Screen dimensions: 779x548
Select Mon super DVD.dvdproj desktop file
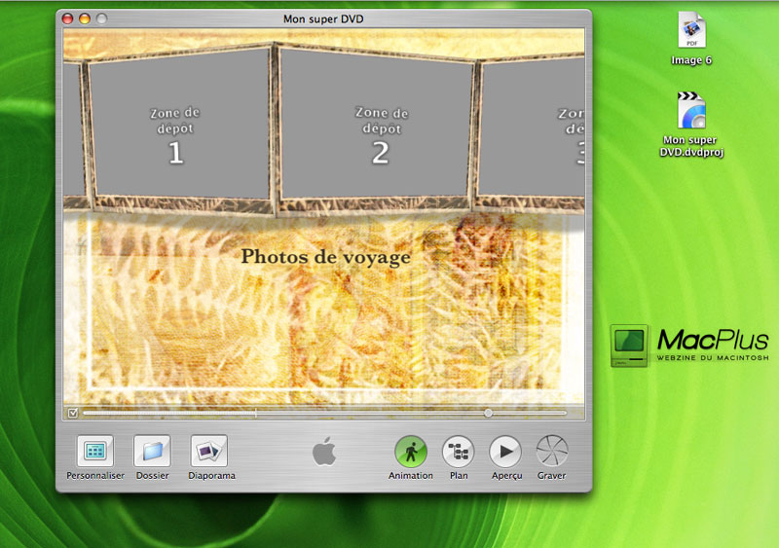(x=691, y=126)
